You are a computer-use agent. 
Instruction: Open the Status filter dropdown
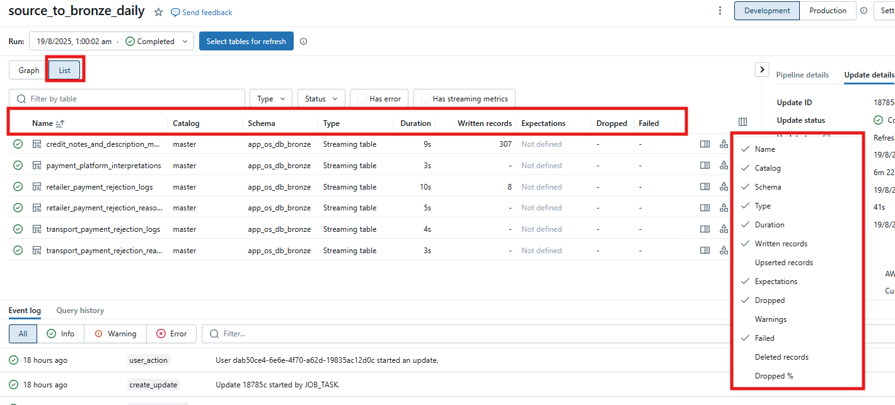[321, 98]
